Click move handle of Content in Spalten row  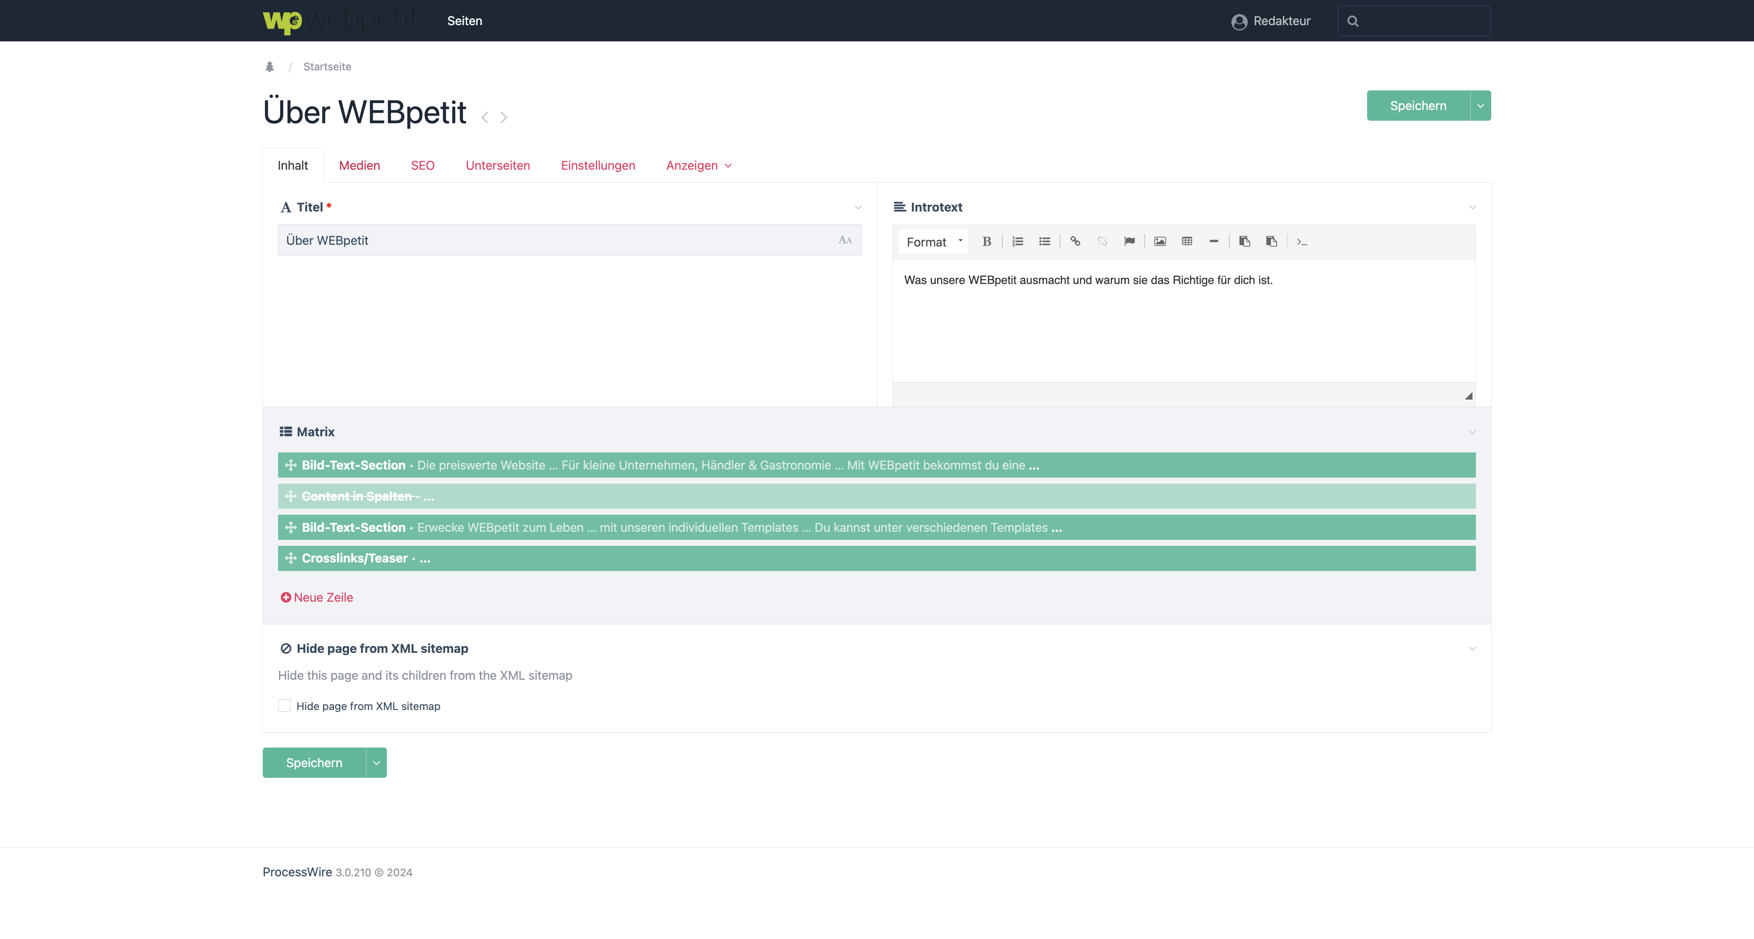pos(291,496)
